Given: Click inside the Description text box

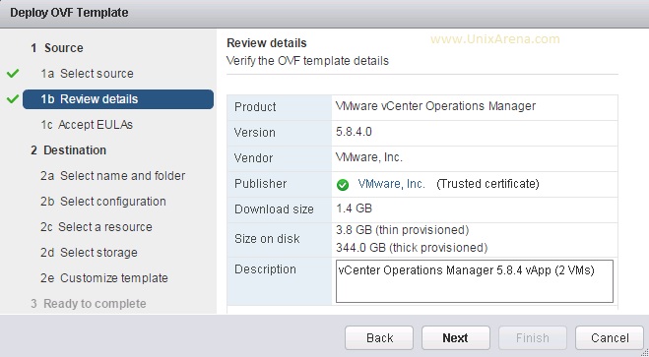Looking at the screenshot, I should (475, 281).
